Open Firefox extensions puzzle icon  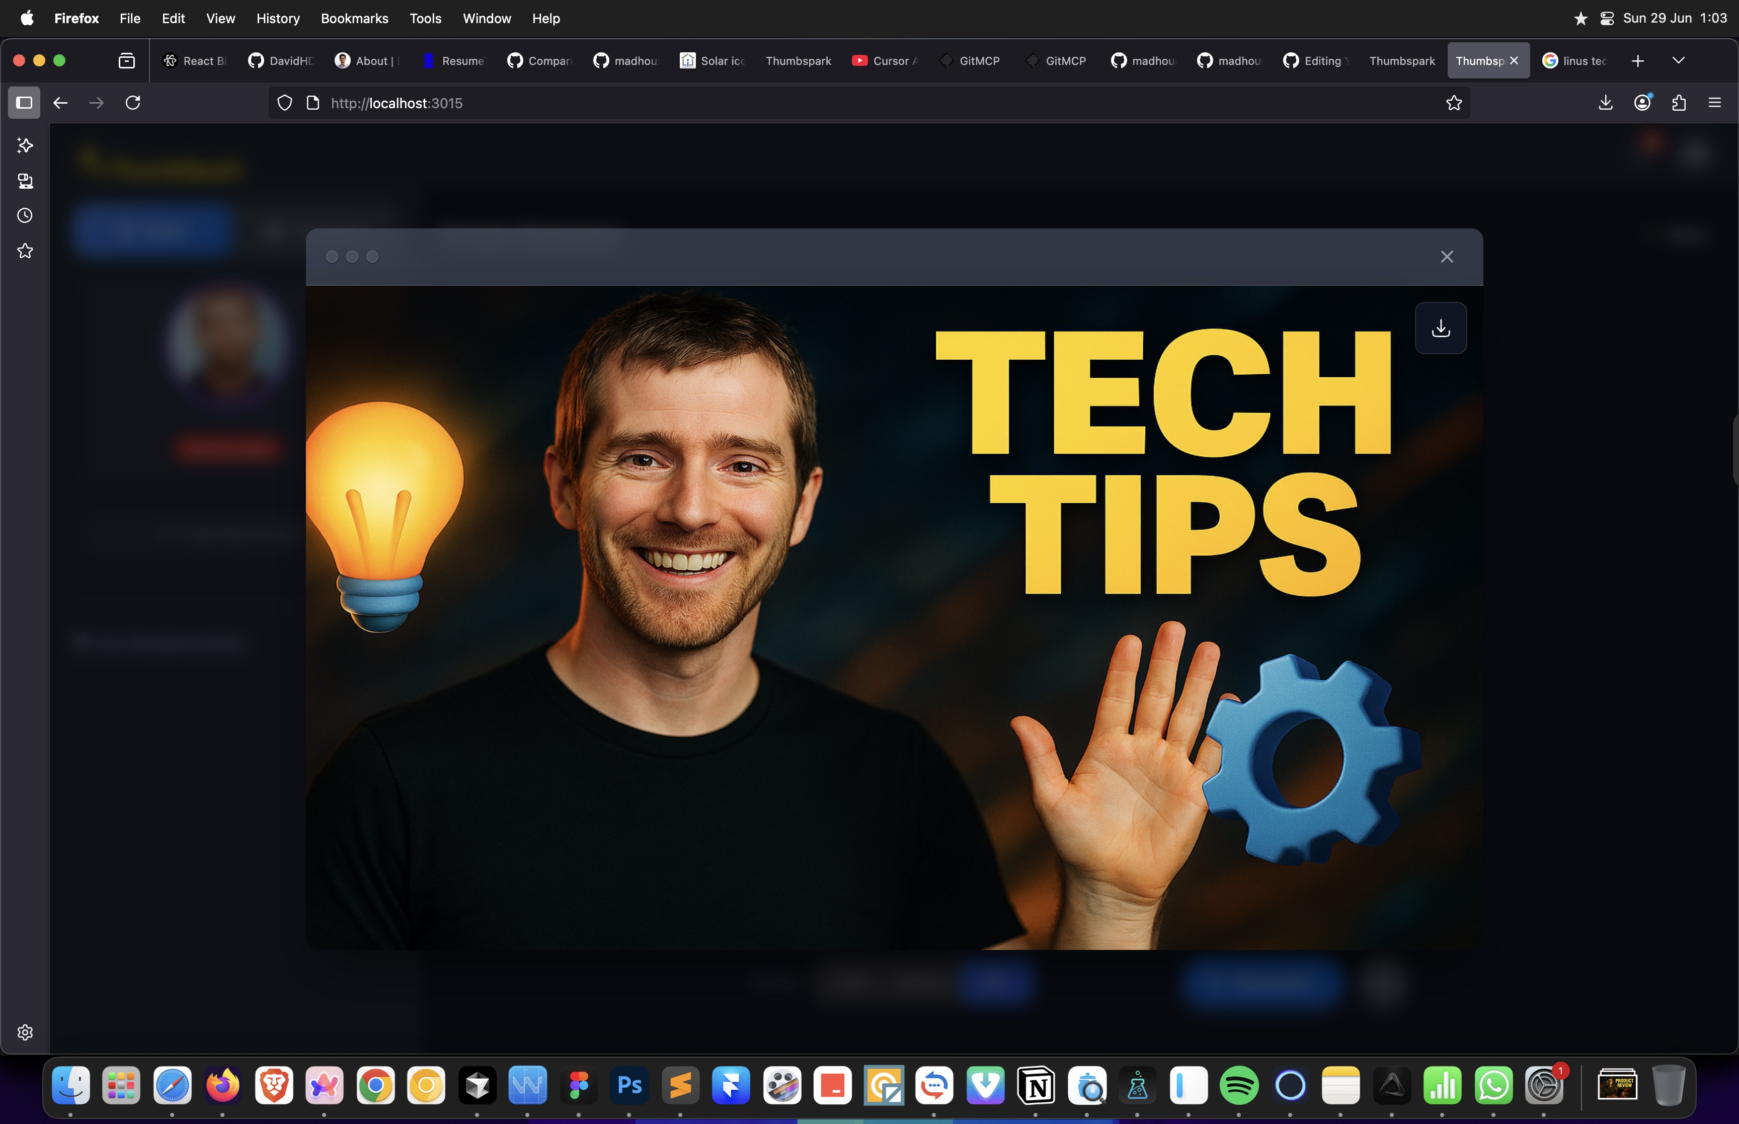point(1679,103)
